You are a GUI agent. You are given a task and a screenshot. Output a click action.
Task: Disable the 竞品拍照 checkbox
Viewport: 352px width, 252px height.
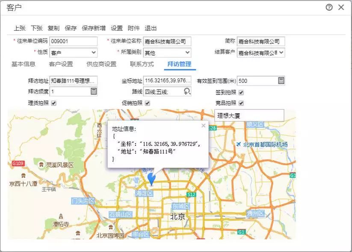[241, 103]
